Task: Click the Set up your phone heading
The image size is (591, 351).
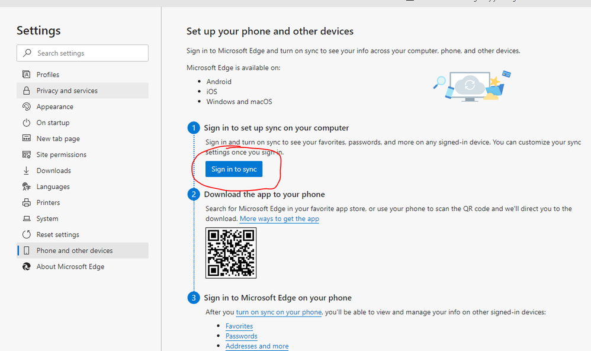Action: [270, 31]
